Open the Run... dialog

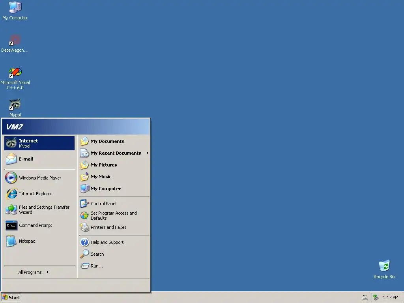pyautogui.click(x=114, y=266)
